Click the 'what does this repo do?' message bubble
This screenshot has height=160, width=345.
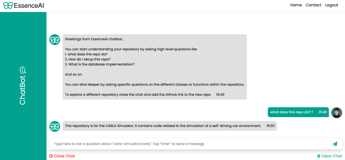pyautogui.click(x=299, y=112)
